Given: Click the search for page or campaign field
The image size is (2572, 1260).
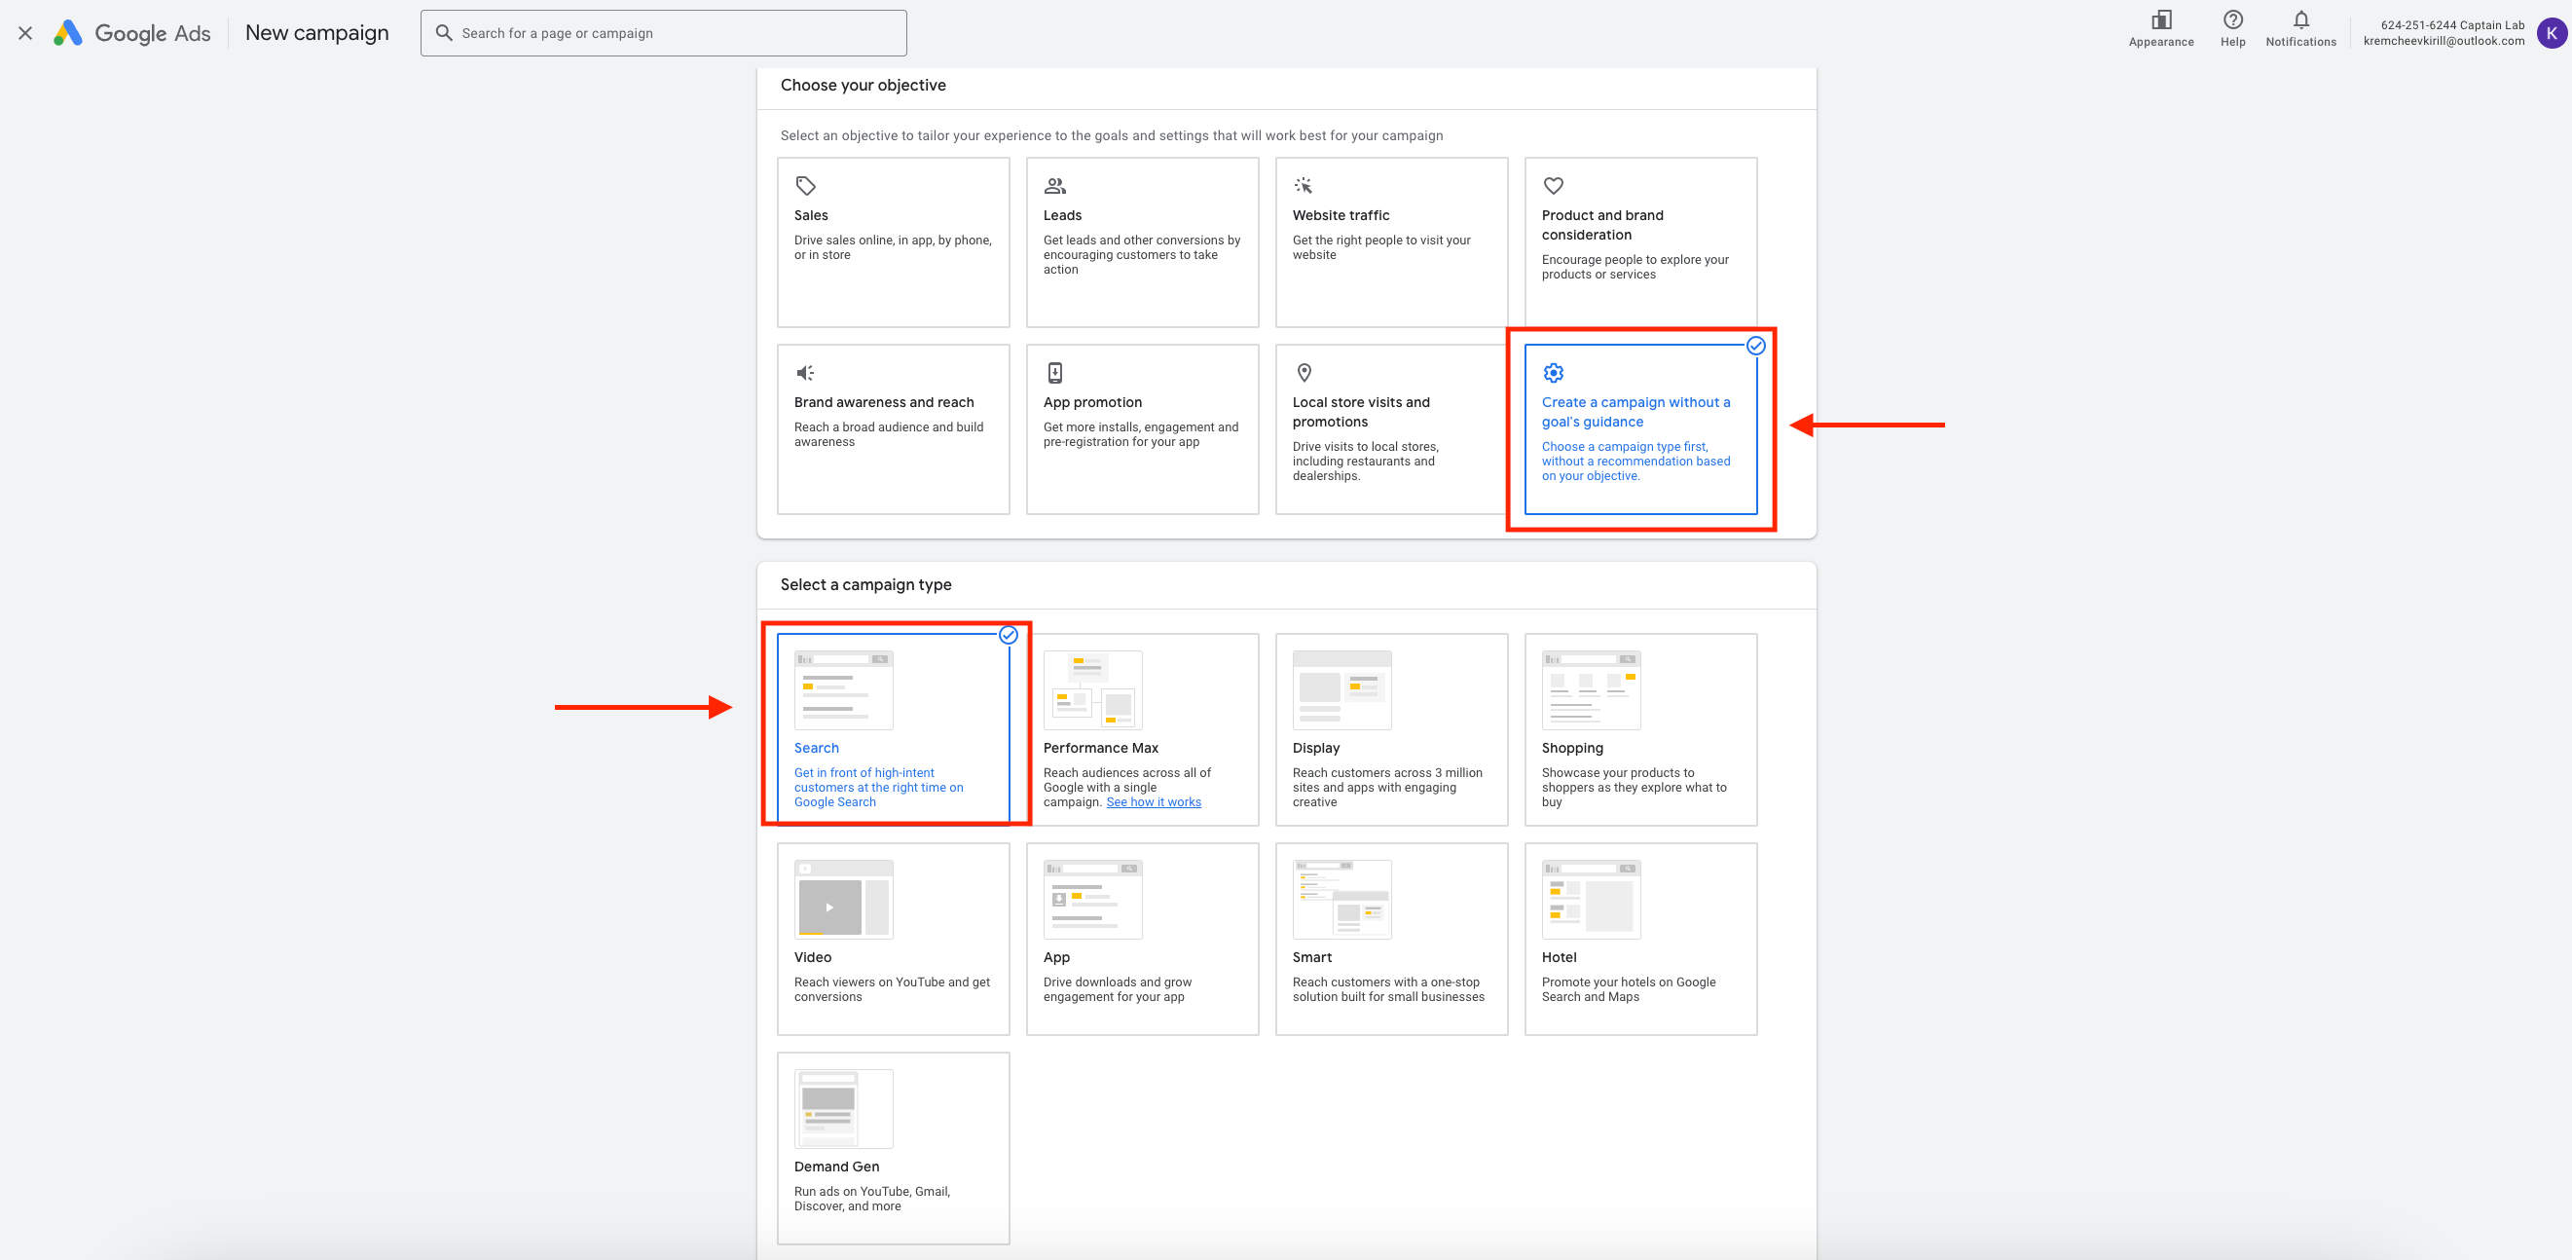Looking at the screenshot, I should click(663, 33).
